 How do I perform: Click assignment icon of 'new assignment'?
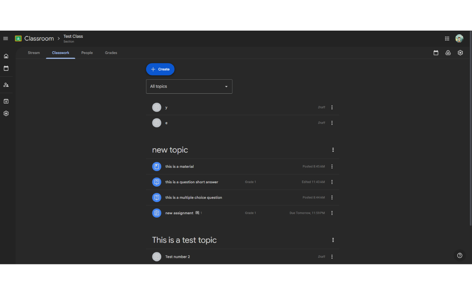(x=157, y=213)
